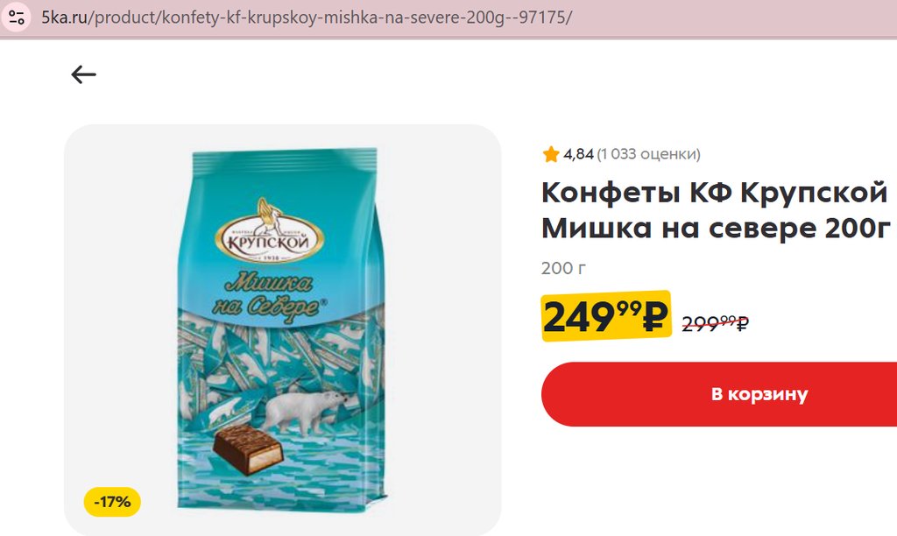Click the crossed-out old price 299.99
Screen dimensions: 897x536
(x=715, y=323)
